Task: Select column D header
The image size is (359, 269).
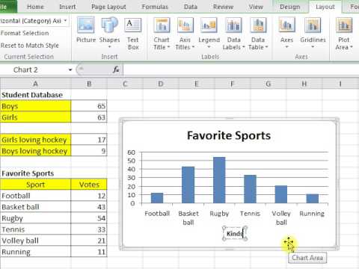Action: (161, 84)
